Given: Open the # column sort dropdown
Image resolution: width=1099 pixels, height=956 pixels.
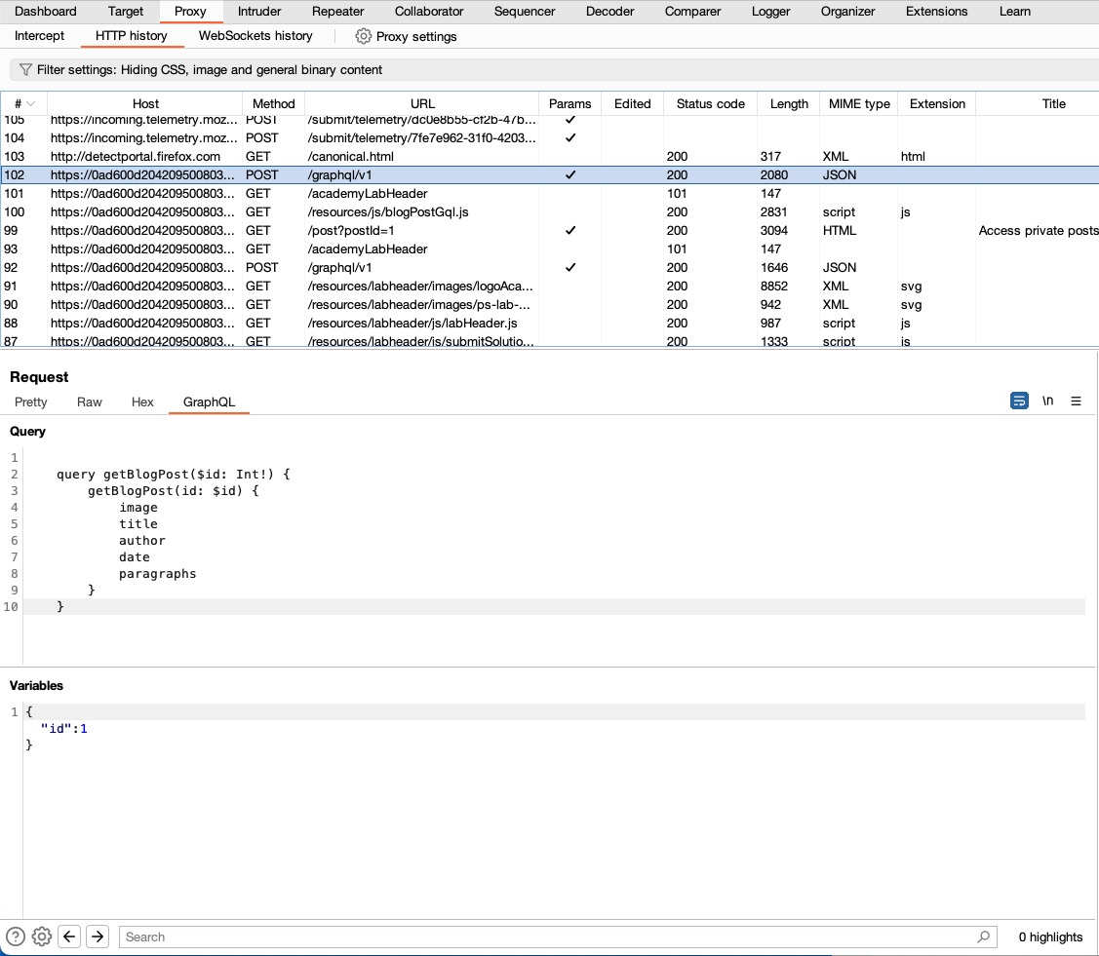Looking at the screenshot, I should (29, 103).
